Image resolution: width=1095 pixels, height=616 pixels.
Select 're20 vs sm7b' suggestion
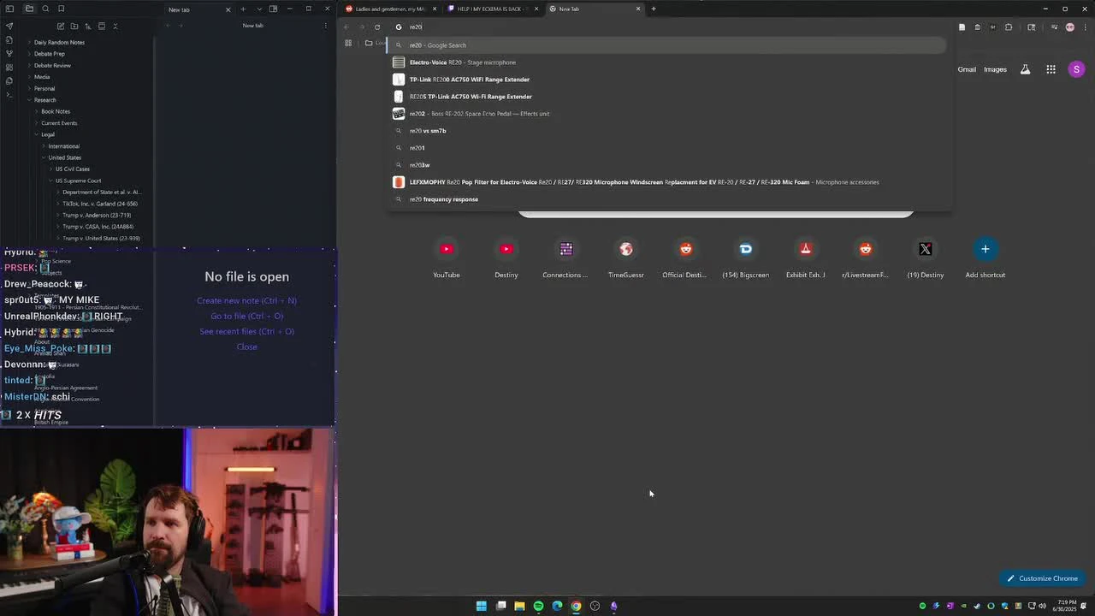point(667,131)
